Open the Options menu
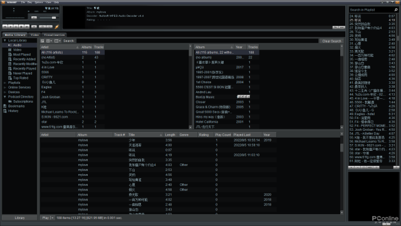Image resolution: width=401 pixels, height=226 pixels. (39, 3)
